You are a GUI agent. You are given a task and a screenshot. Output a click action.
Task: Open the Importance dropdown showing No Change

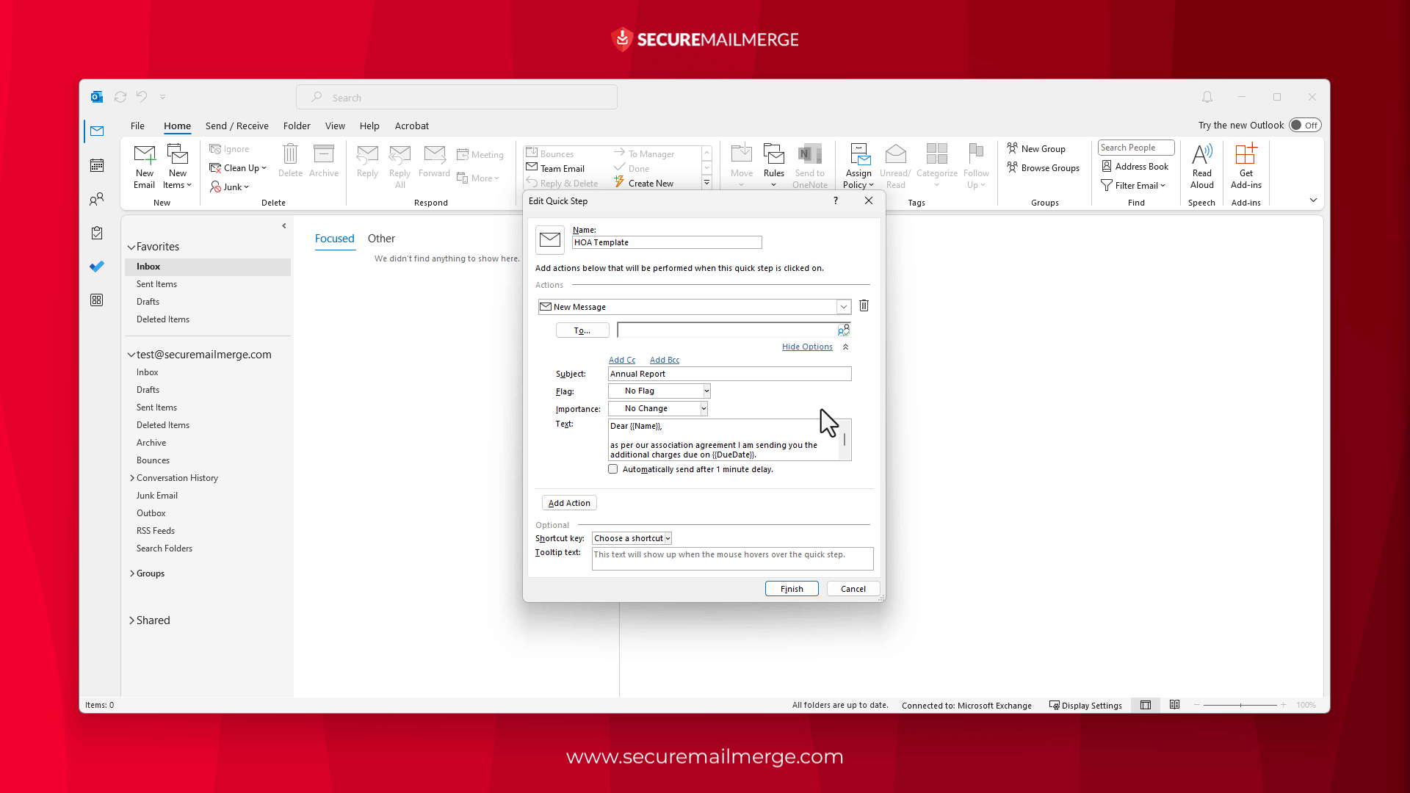[x=658, y=409]
